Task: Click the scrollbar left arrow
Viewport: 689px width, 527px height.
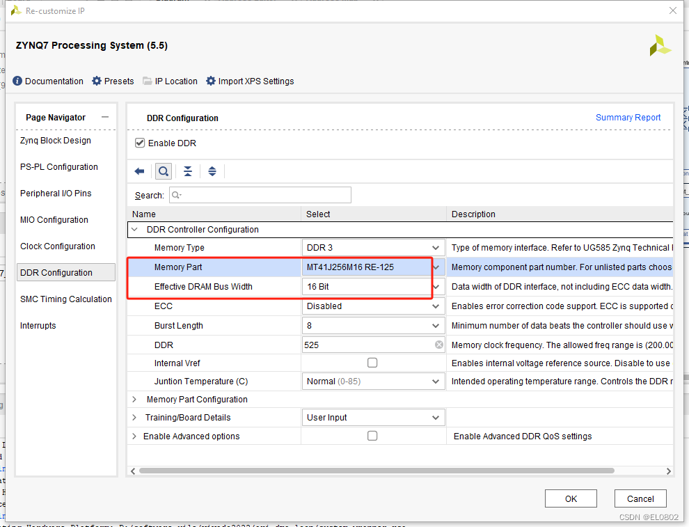Action: [x=133, y=471]
